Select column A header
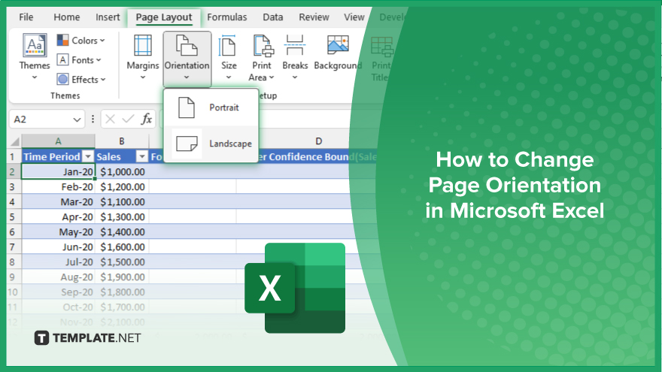The width and height of the screenshot is (662, 372). (x=58, y=141)
